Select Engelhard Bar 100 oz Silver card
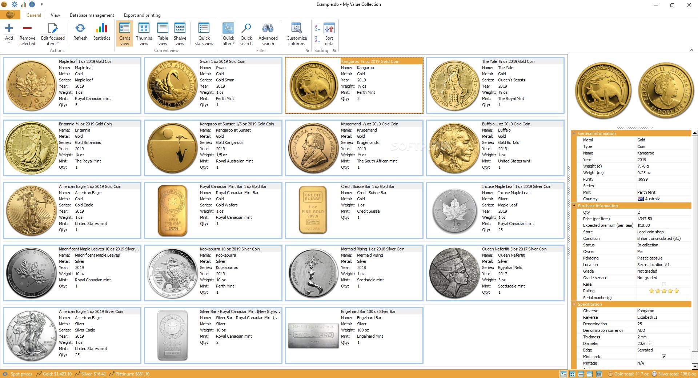698x378 pixels. tap(354, 335)
